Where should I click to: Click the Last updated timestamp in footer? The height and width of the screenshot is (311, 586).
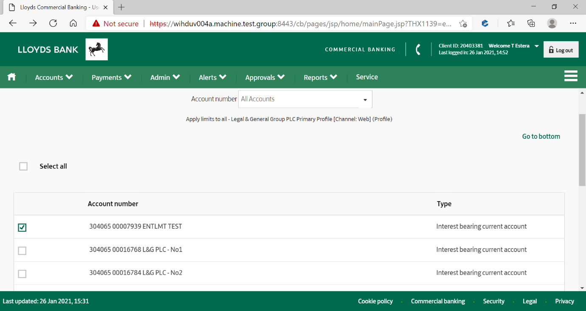(46, 301)
